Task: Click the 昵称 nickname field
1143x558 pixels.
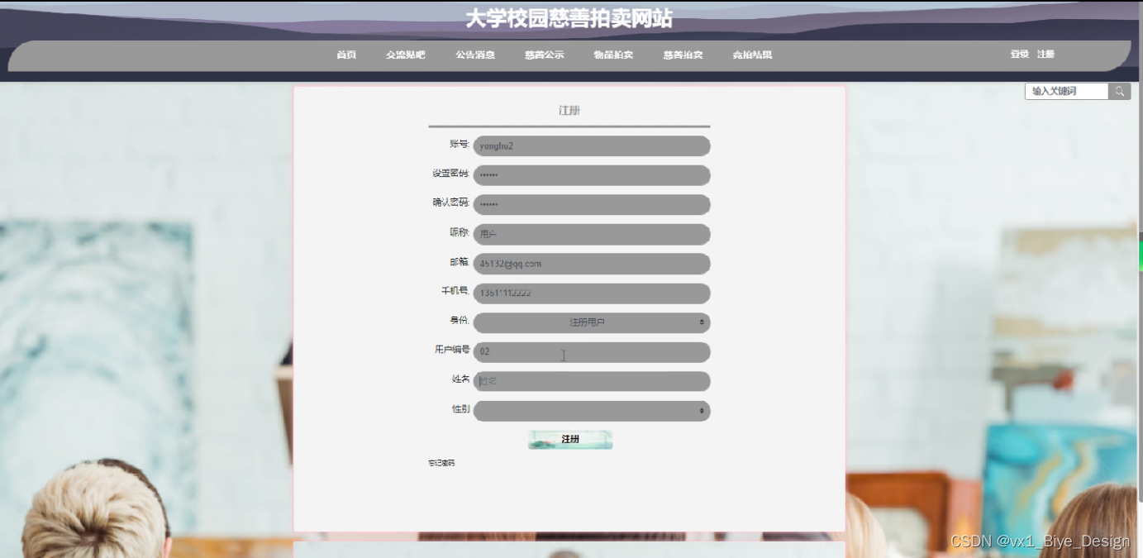Action: click(592, 235)
